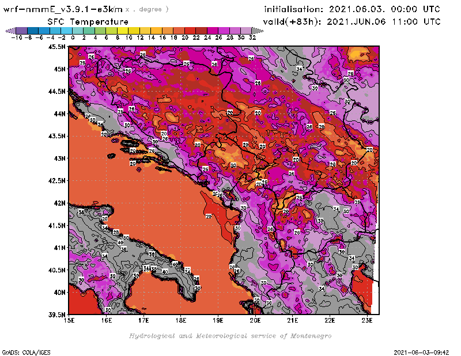Click the legend swatch between 18 and 20
461x356 pixels.
(179, 31)
